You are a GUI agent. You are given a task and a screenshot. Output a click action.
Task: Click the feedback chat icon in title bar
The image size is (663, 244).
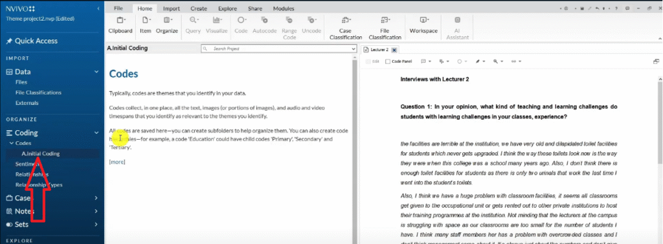627,8
